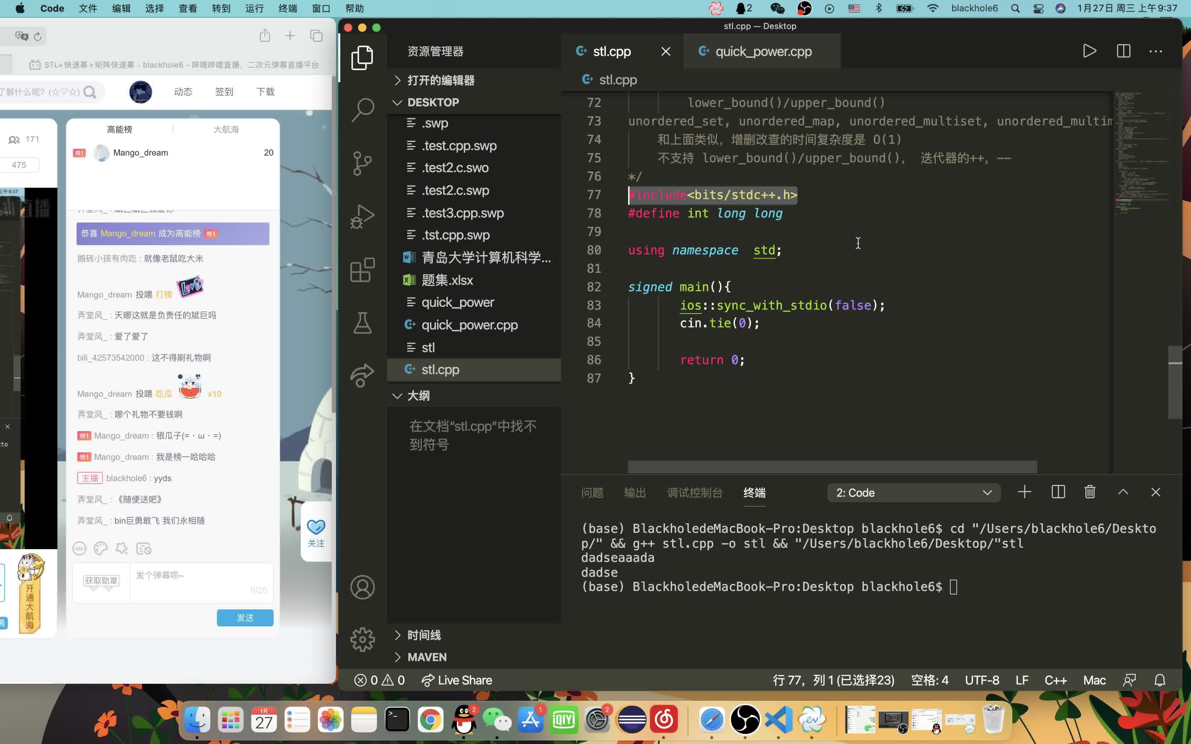
Task: Click the stl.cpp file in explorer
Action: point(441,370)
